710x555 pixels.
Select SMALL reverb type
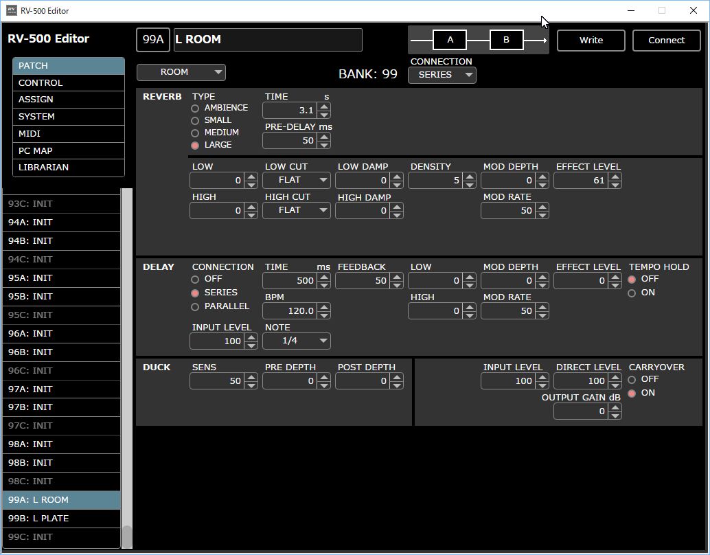pyautogui.click(x=195, y=120)
